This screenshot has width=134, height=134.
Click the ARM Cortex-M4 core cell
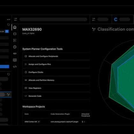pyautogui.click(x=31, y=122)
